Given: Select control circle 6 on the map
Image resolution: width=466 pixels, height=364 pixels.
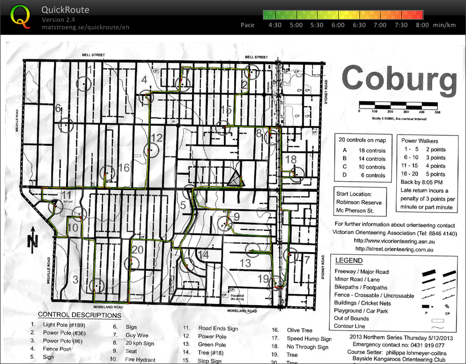Looking at the screenshot, I should [x=65, y=125].
